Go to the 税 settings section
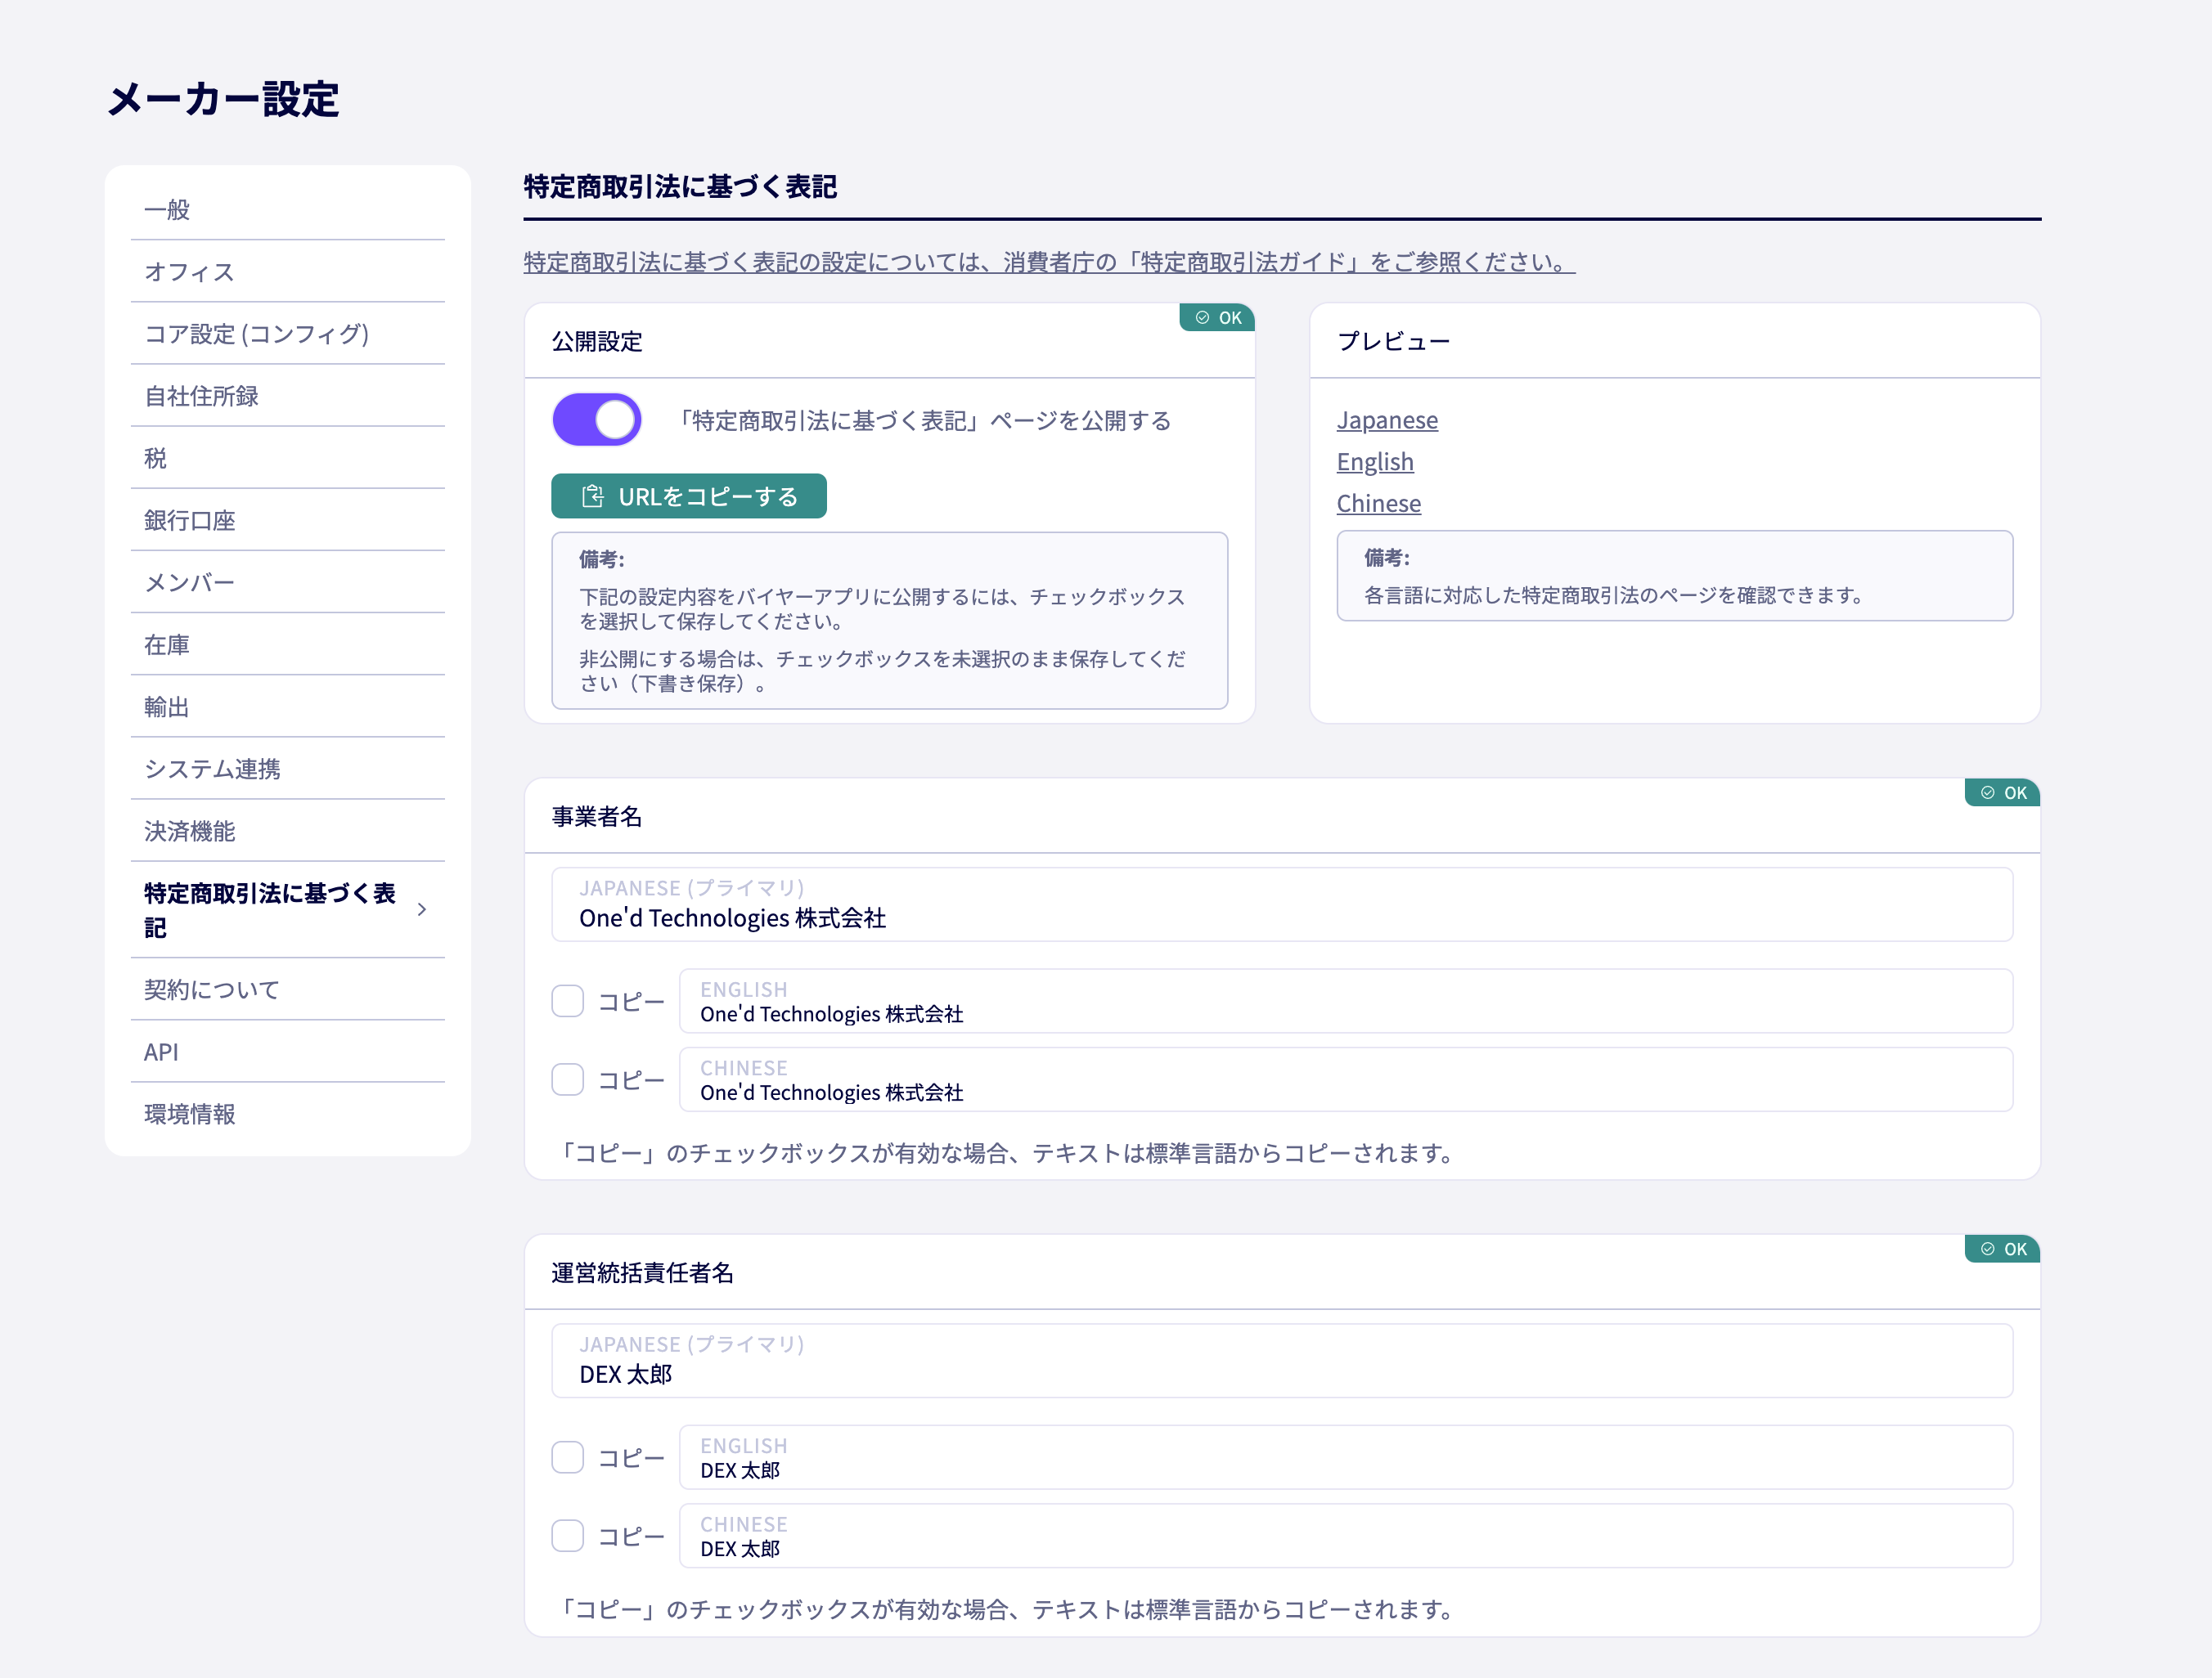2212x1678 pixels. (x=288, y=458)
